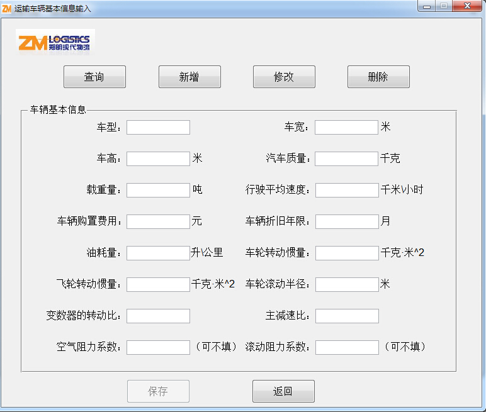Click the 月 unit label
The width and height of the screenshot is (486, 412).
[x=385, y=221]
